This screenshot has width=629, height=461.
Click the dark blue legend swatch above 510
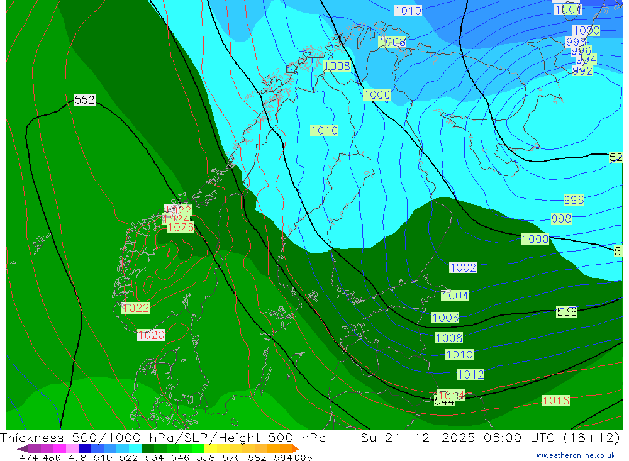tap(85, 448)
